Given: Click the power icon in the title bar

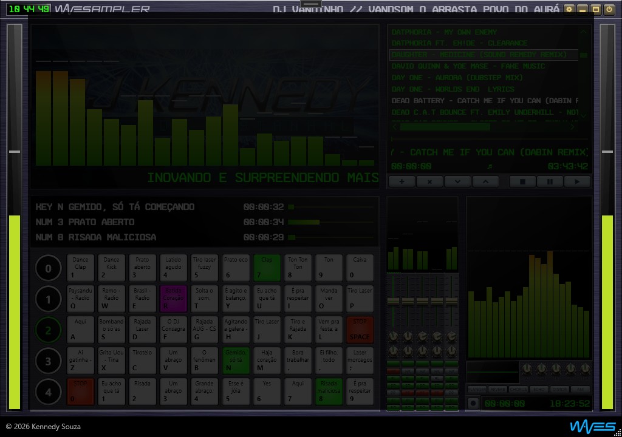Looking at the screenshot, I should (609, 9).
